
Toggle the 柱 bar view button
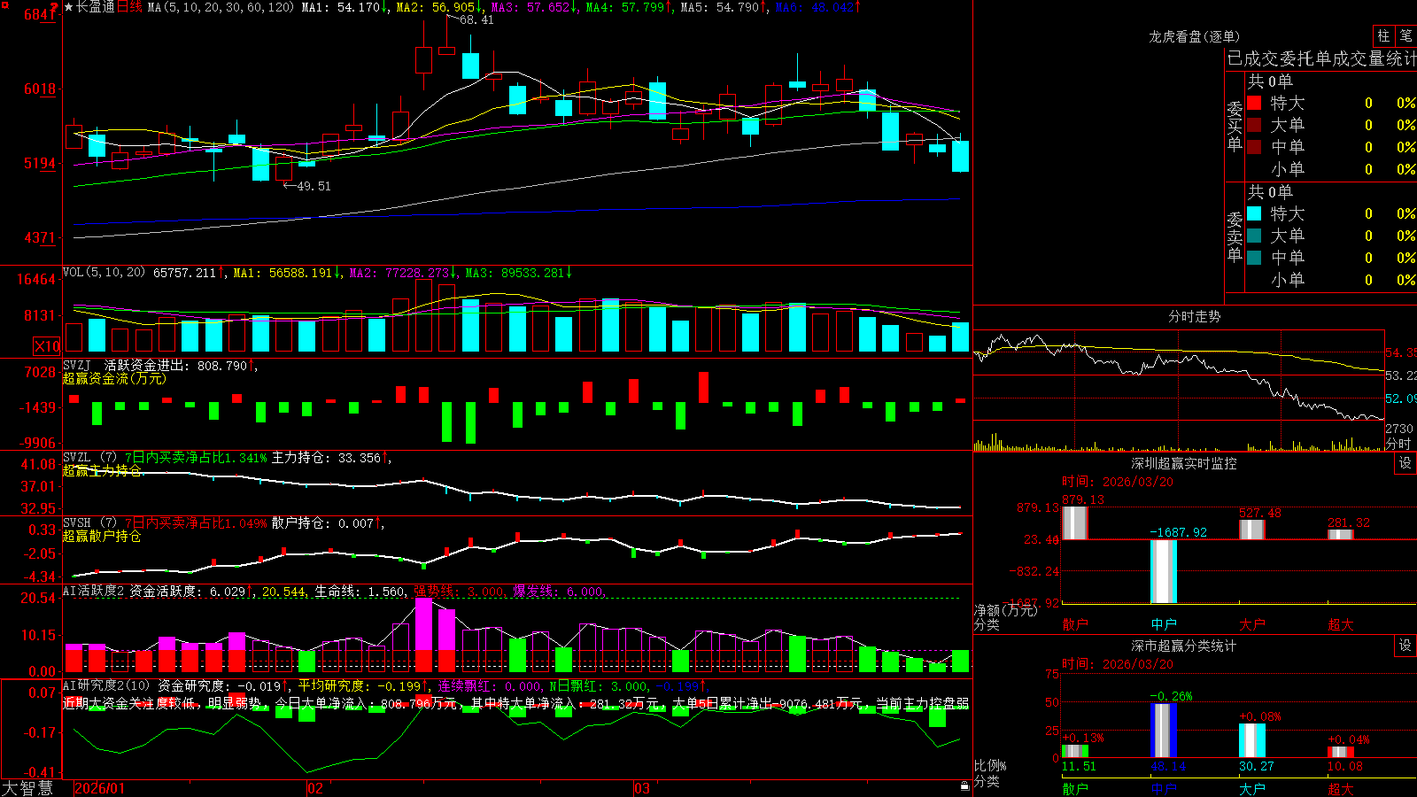[x=1383, y=36]
